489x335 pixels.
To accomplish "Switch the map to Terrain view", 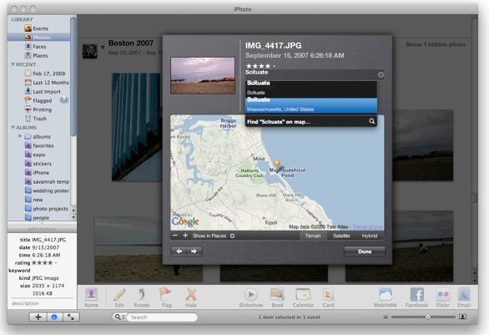I will coord(313,236).
